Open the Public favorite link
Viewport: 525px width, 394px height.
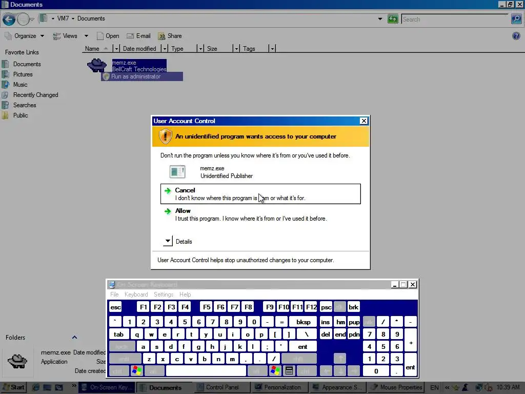tap(21, 115)
